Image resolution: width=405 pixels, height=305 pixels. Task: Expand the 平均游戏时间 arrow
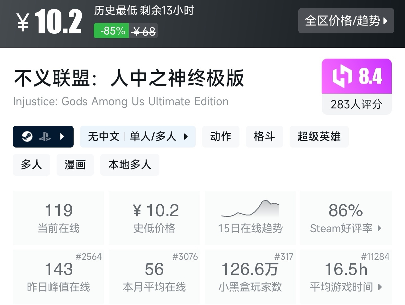[380, 287]
